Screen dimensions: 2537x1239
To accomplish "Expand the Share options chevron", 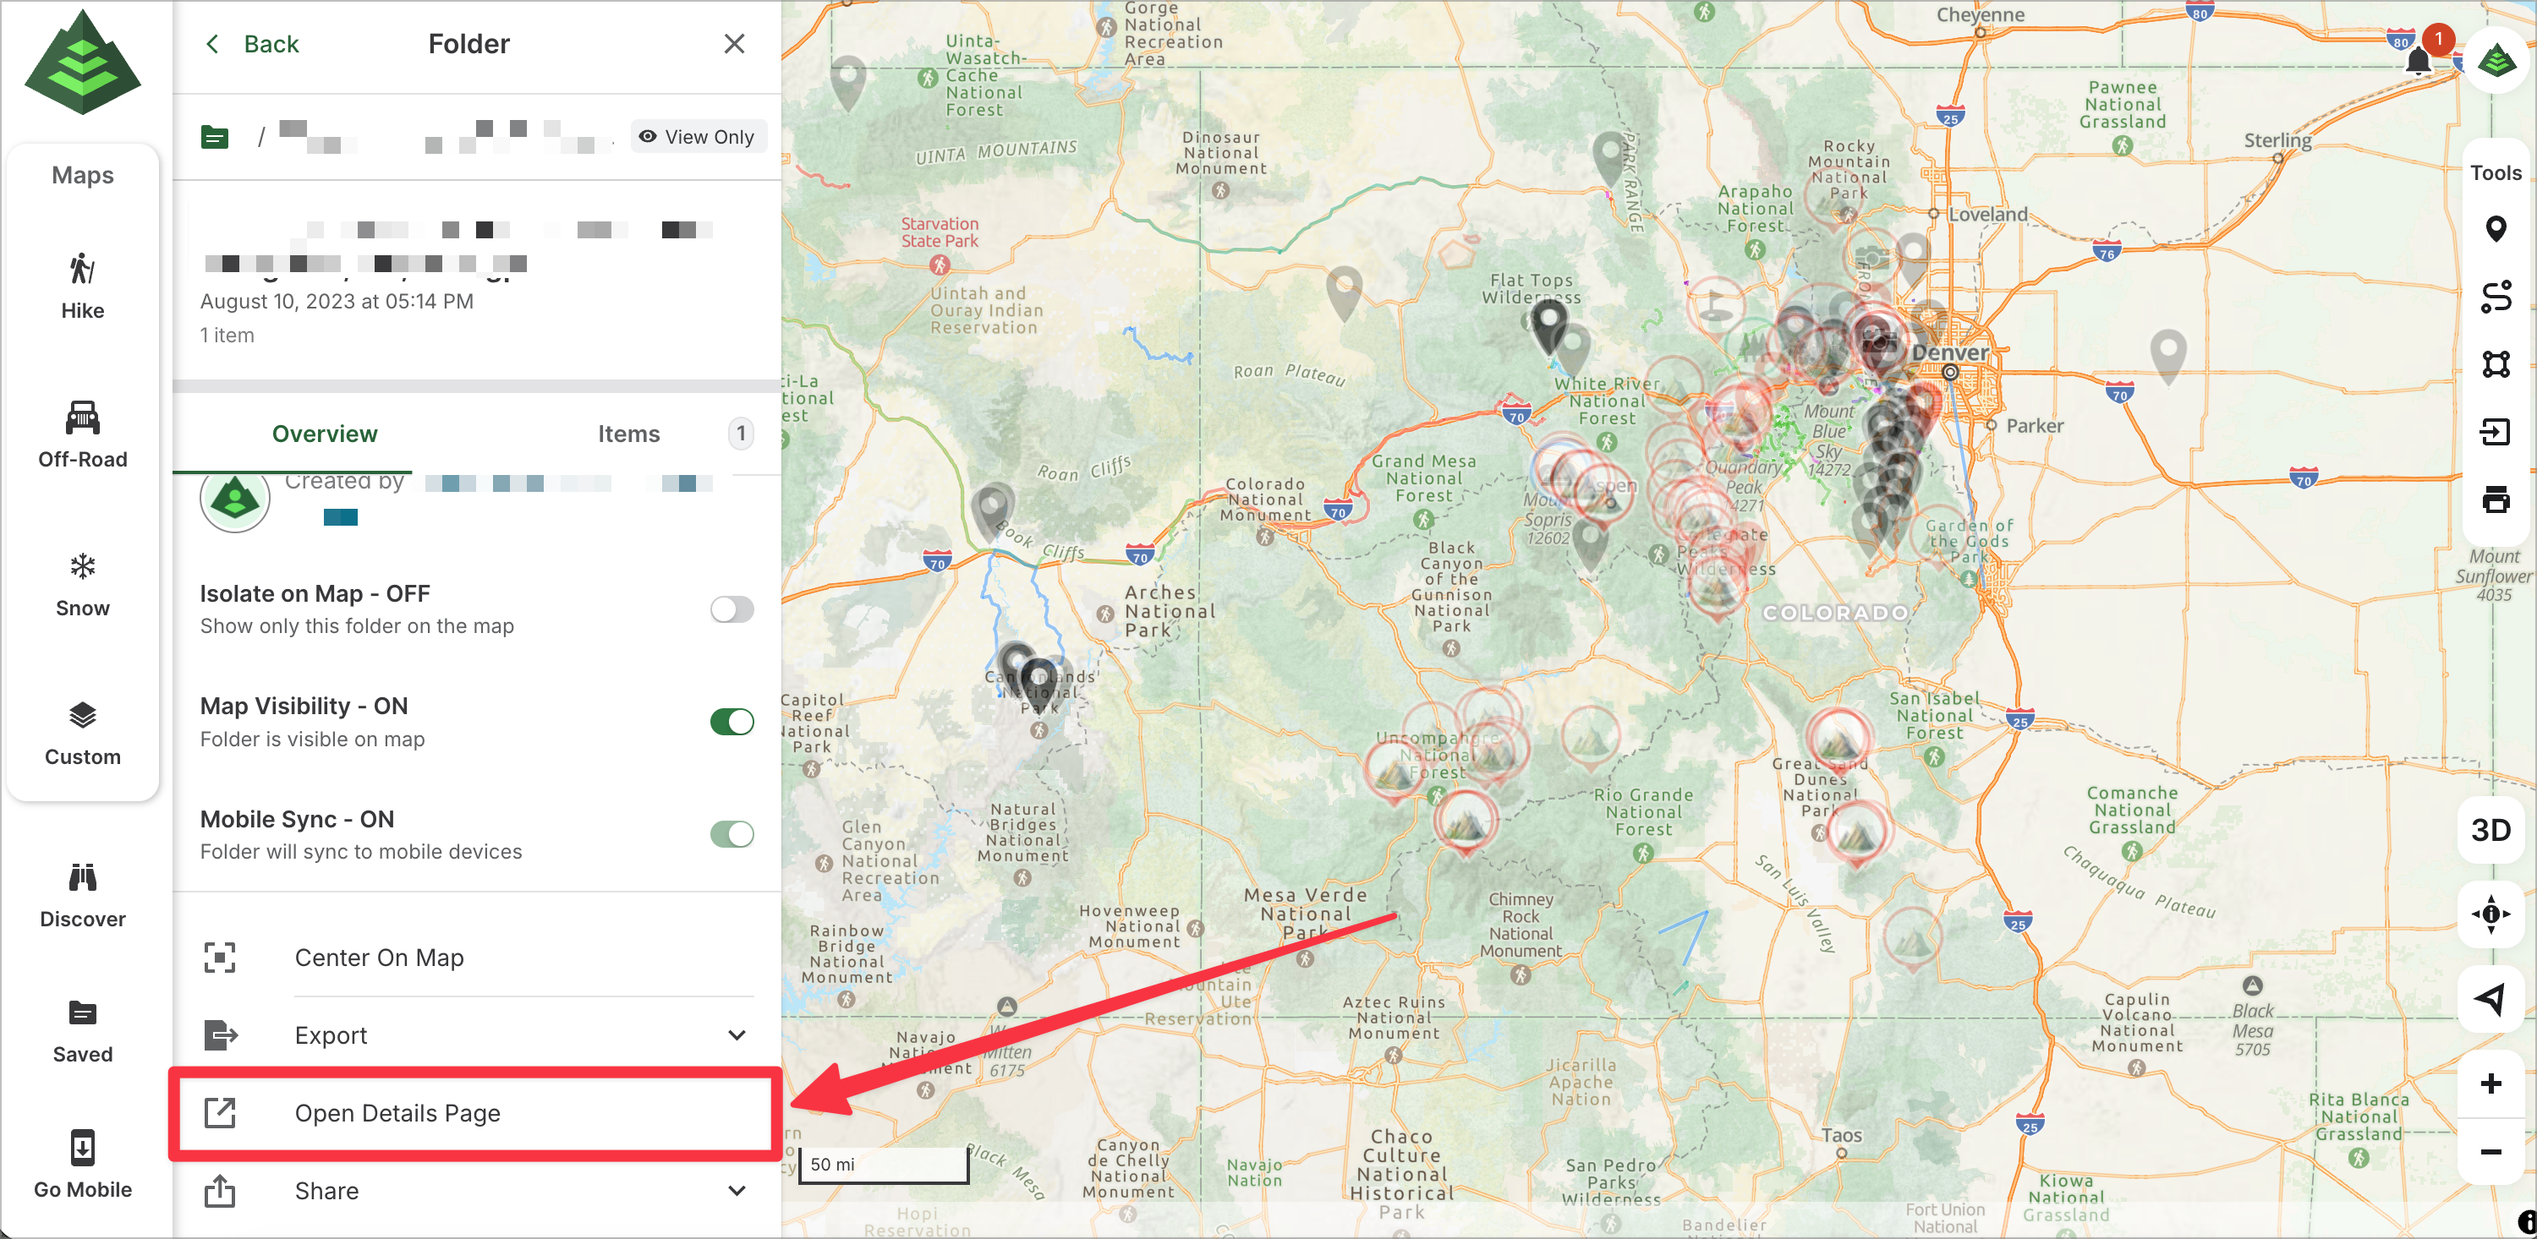I will [737, 1191].
